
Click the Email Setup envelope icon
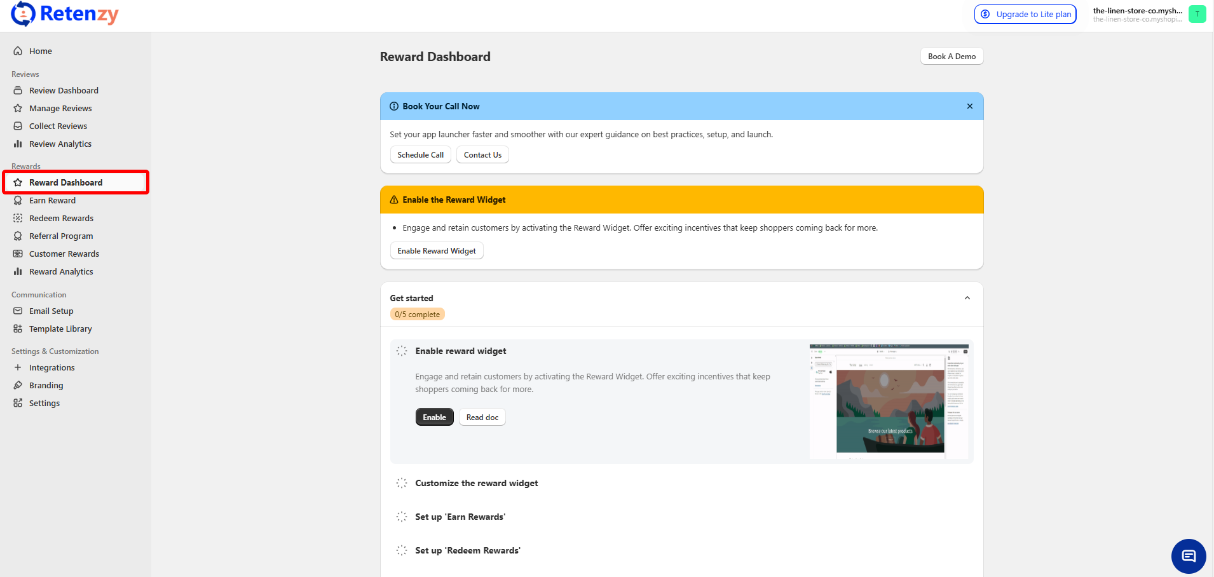pyautogui.click(x=18, y=311)
